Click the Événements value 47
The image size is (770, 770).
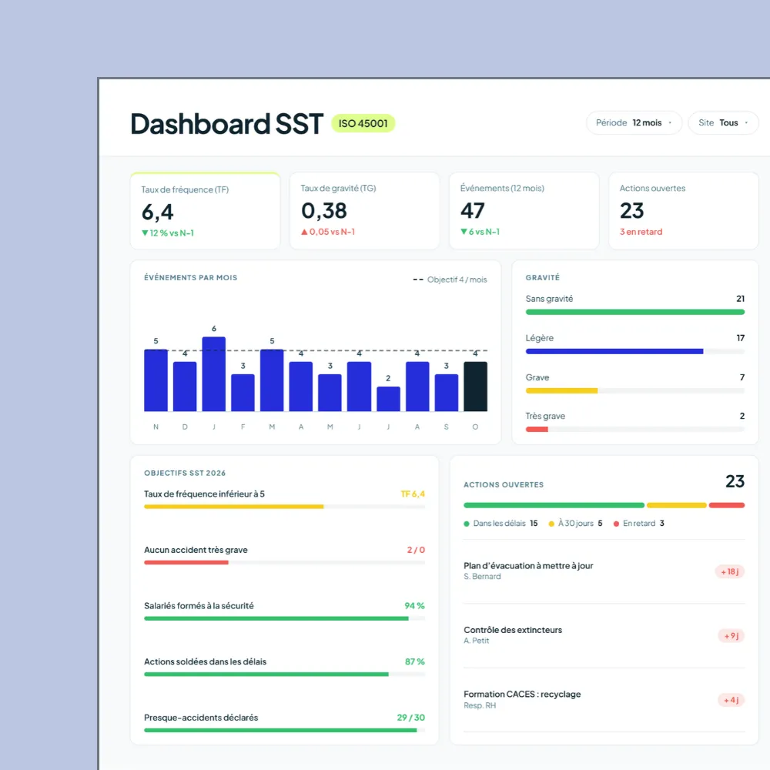(x=473, y=211)
